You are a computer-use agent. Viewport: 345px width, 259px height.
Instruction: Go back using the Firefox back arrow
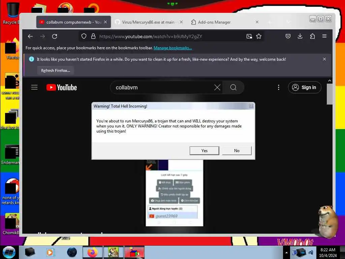30,36
